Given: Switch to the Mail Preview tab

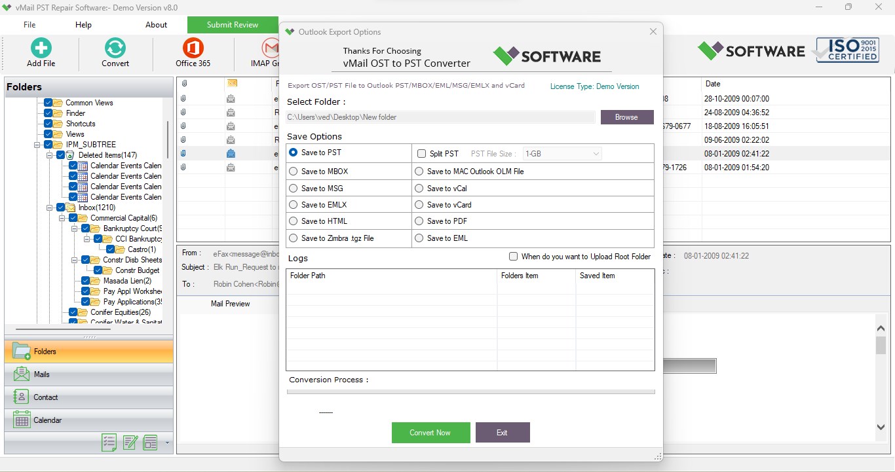Looking at the screenshot, I should pyautogui.click(x=230, y=304).
